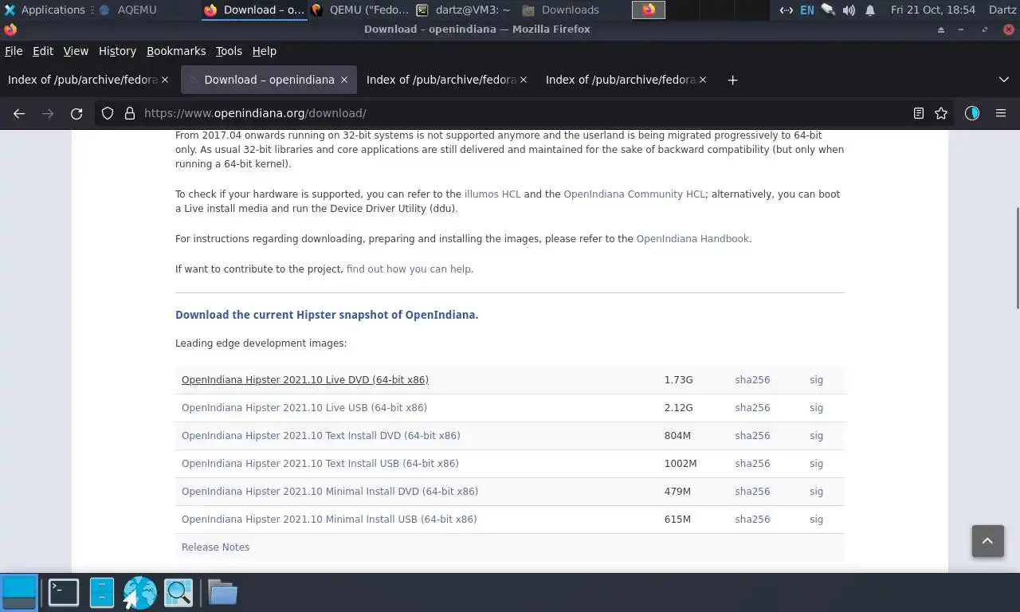
Task: Open the file manager cabinet dock icon
Action: 102,593
